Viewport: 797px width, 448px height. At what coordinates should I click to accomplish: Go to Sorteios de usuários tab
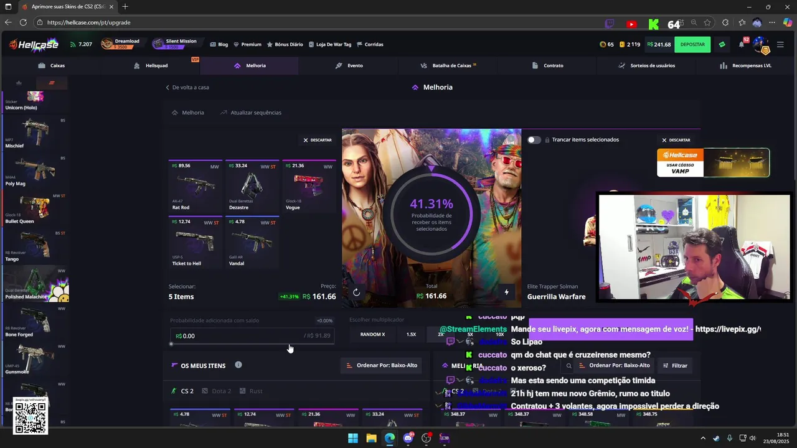point(646,65)
